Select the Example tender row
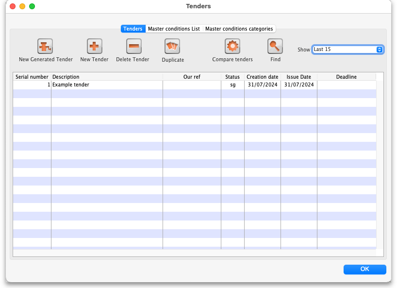This screenshot has height=288, width=397. coord(107,85)
